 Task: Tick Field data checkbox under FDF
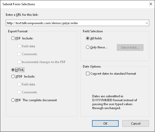click(x=19, y=46)
